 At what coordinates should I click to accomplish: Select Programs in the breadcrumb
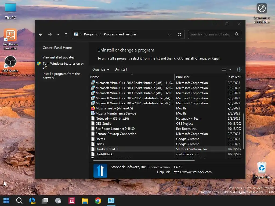tap(91, 34)
